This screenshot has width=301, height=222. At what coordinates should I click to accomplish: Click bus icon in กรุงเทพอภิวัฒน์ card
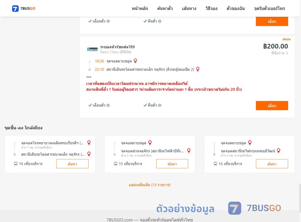215,164
